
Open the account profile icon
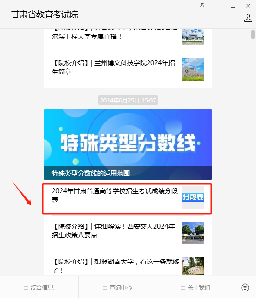pos(248,18)
